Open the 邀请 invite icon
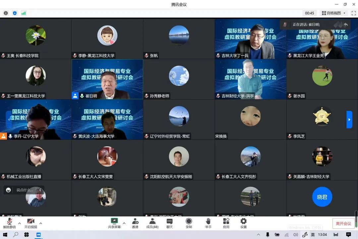Screen dimensions: 358x239 135,223
